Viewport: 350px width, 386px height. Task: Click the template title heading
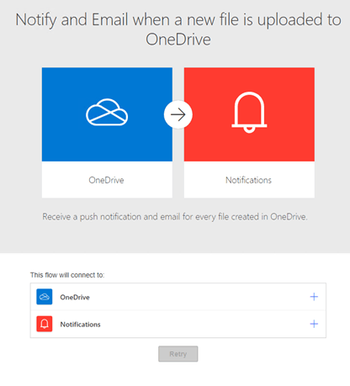[178, 29]
